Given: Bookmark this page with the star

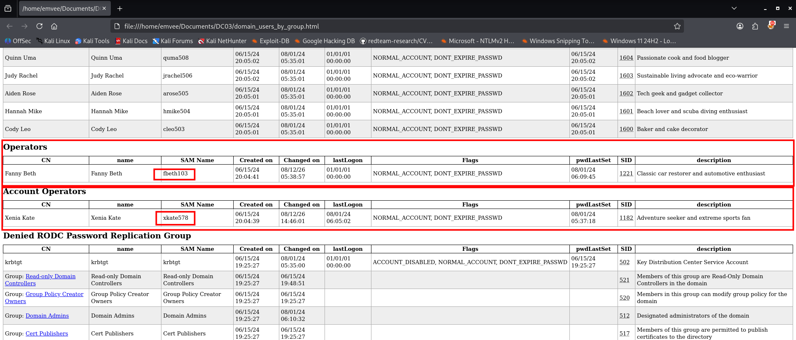Looking at the screenshot, I should click(677, 26).
